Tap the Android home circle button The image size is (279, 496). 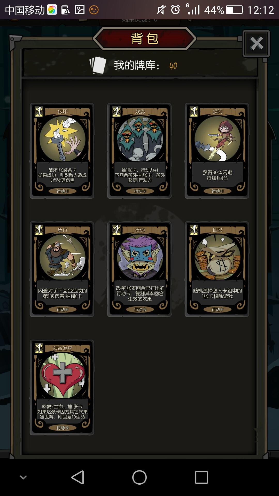pos(139,477)
